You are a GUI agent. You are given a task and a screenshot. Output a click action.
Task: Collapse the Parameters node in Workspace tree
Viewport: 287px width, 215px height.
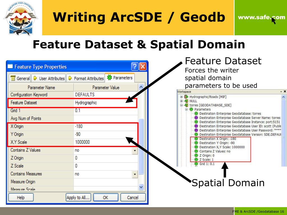[186, 109]
